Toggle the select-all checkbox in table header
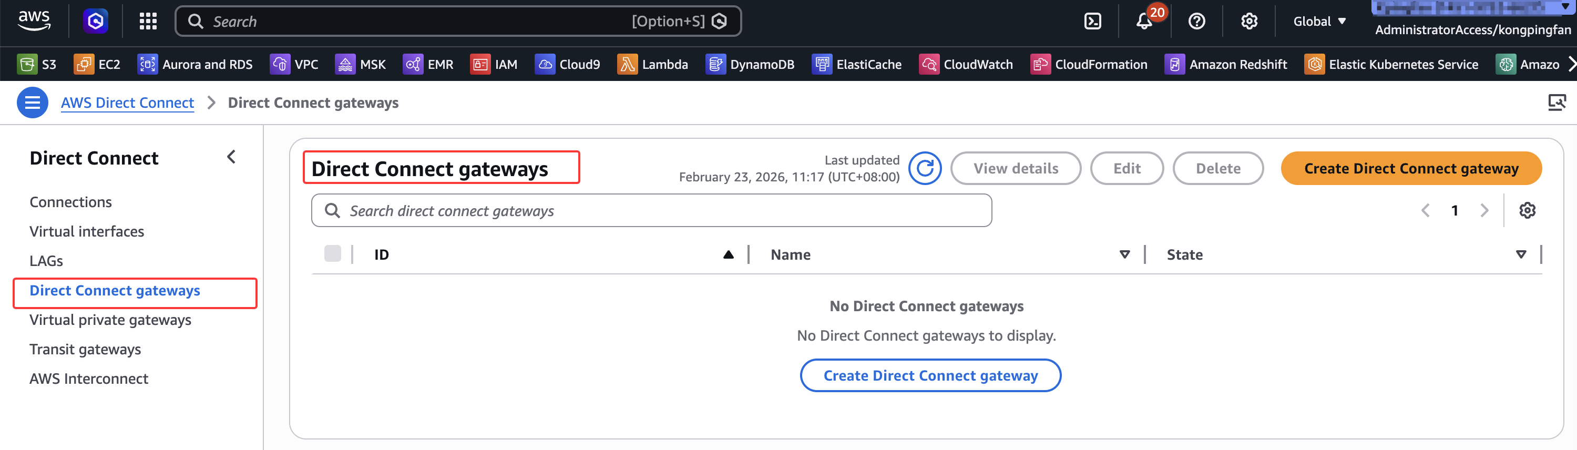The image size is (1577, 450). (x=332, y=254)
